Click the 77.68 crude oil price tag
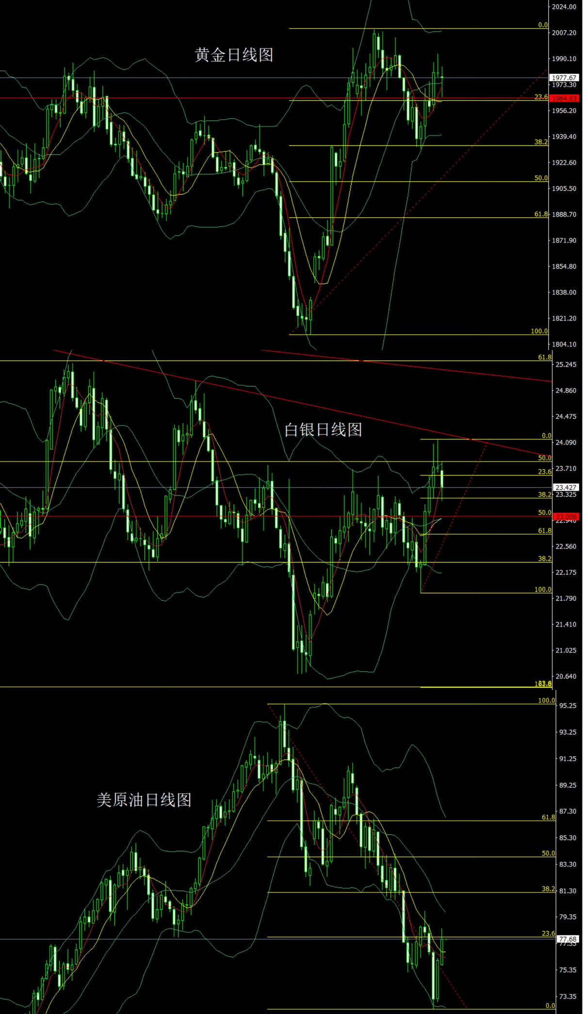Viewport: 583px width, 1014px height. tap(567, 939)
